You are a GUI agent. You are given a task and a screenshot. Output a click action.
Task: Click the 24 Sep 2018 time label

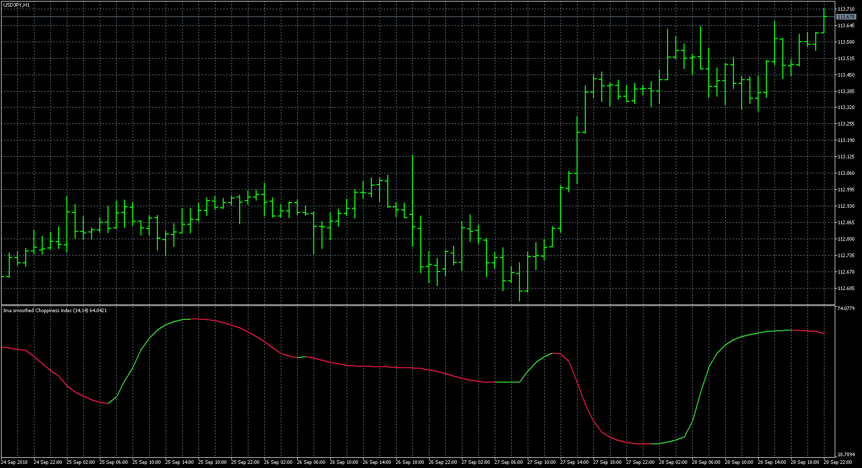(15, 462)
